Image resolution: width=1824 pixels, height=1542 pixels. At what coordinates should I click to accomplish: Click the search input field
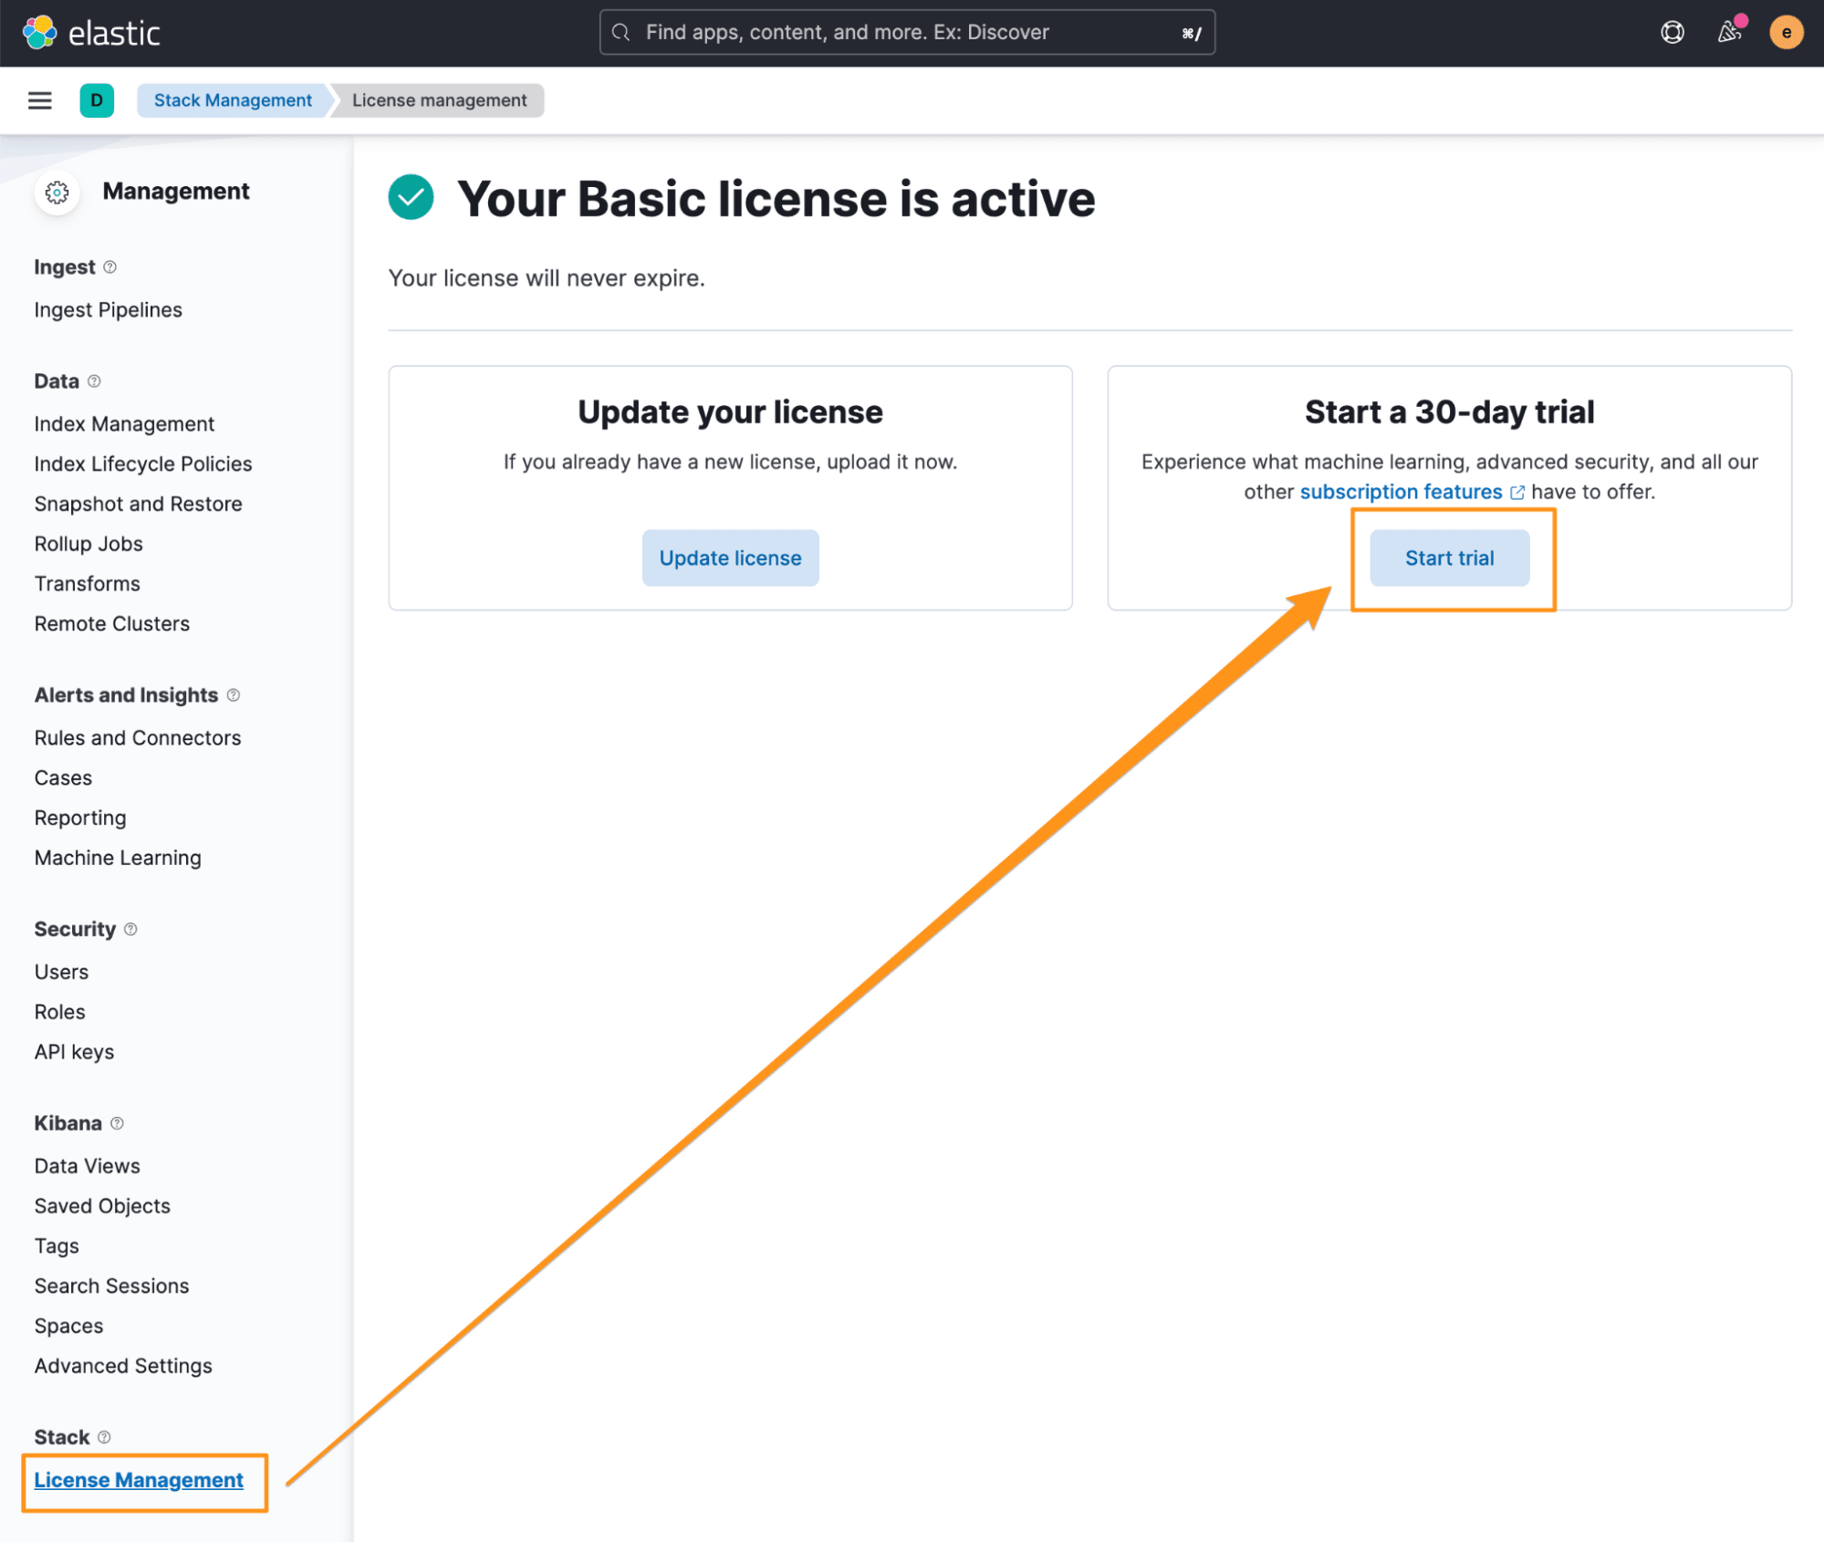tap(907, 32)
